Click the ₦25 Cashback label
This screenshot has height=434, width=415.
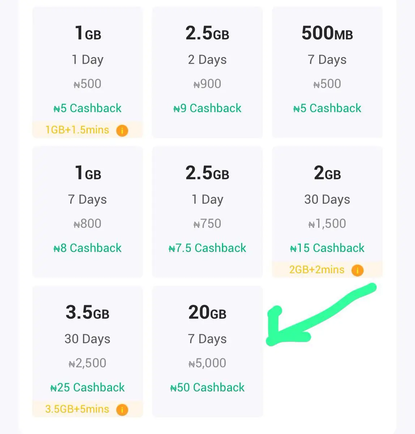coord(87,388)
